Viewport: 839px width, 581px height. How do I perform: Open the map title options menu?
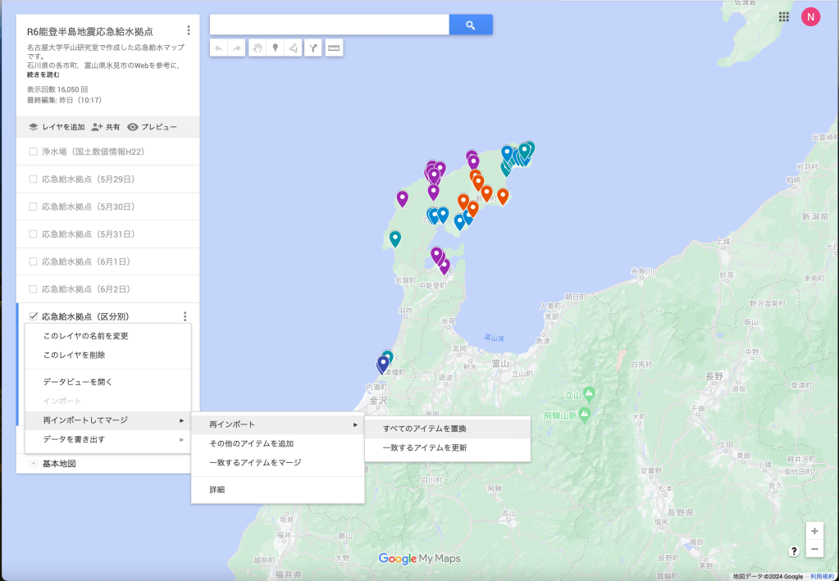[189, 30]
